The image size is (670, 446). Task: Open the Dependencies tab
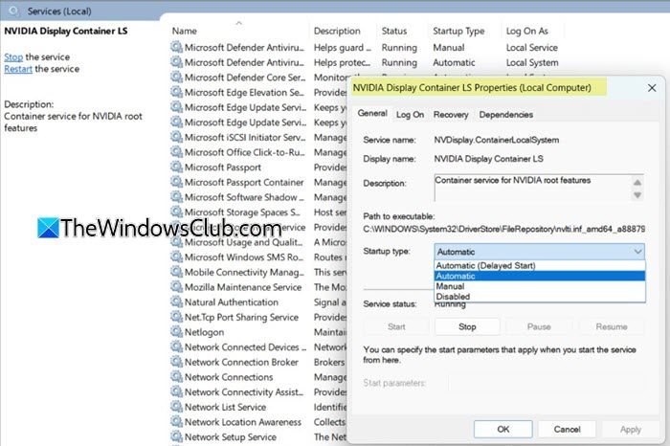click(506, 115)
